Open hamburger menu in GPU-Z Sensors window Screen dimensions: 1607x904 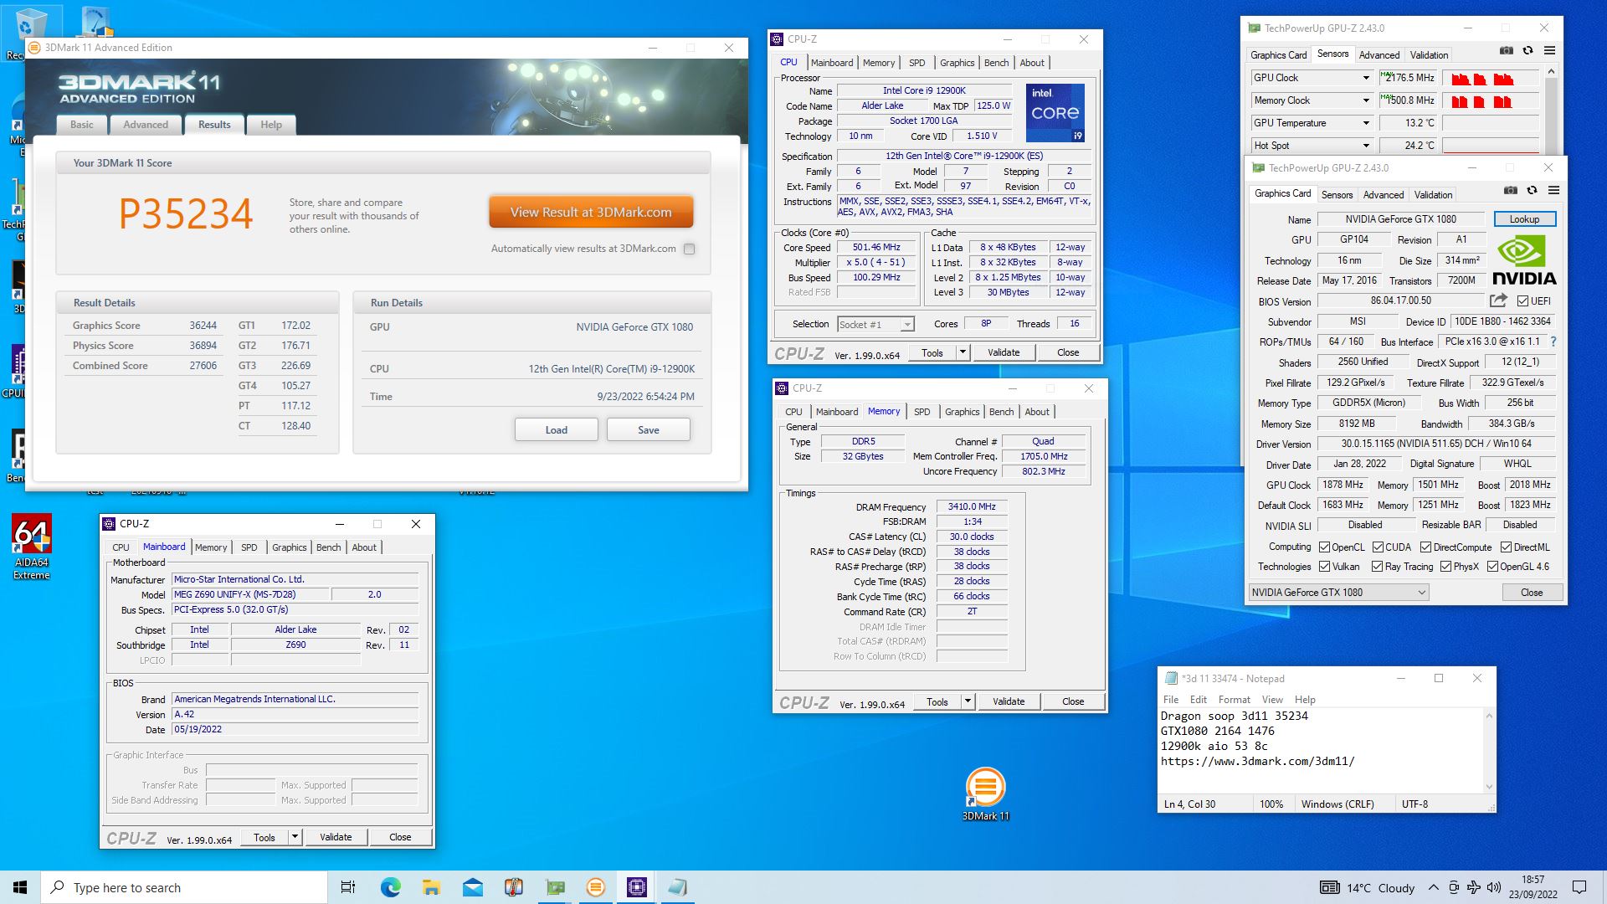click(x=1550, y=51)
